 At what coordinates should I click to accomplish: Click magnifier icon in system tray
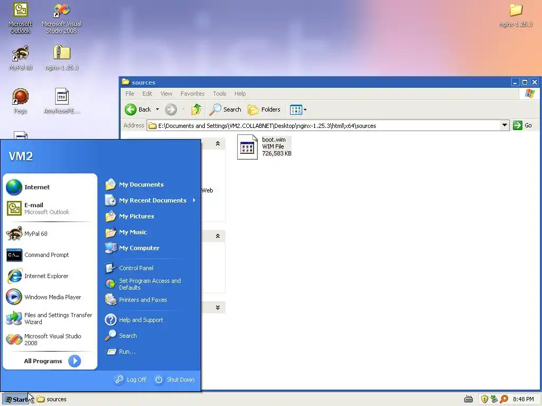[504, 399]
